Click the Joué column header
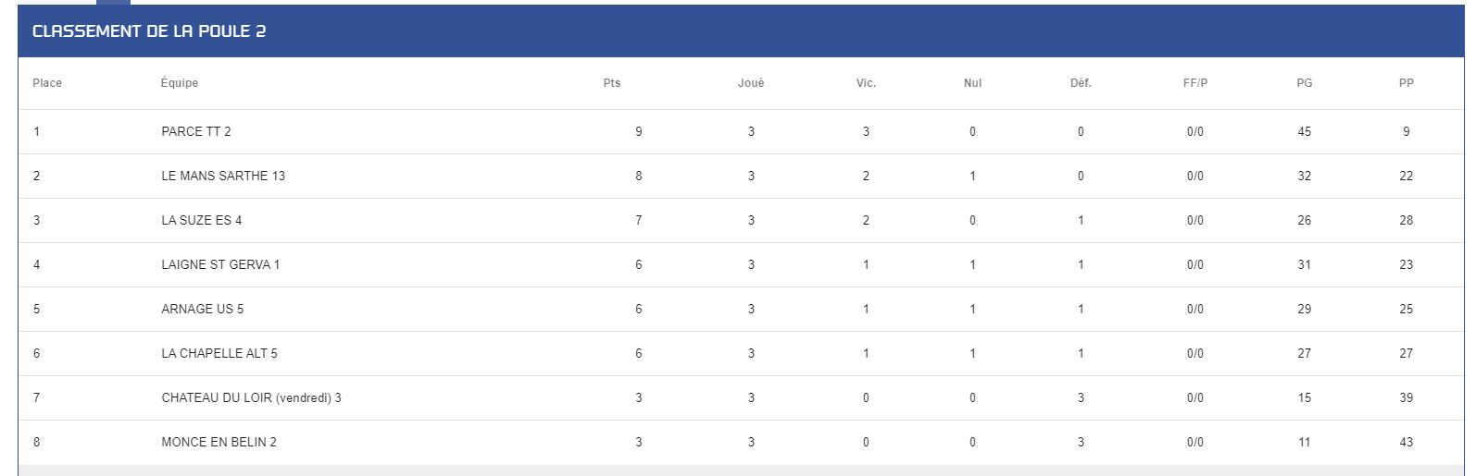Viewport: 1476px width, 476px height. tap(751, 83)
